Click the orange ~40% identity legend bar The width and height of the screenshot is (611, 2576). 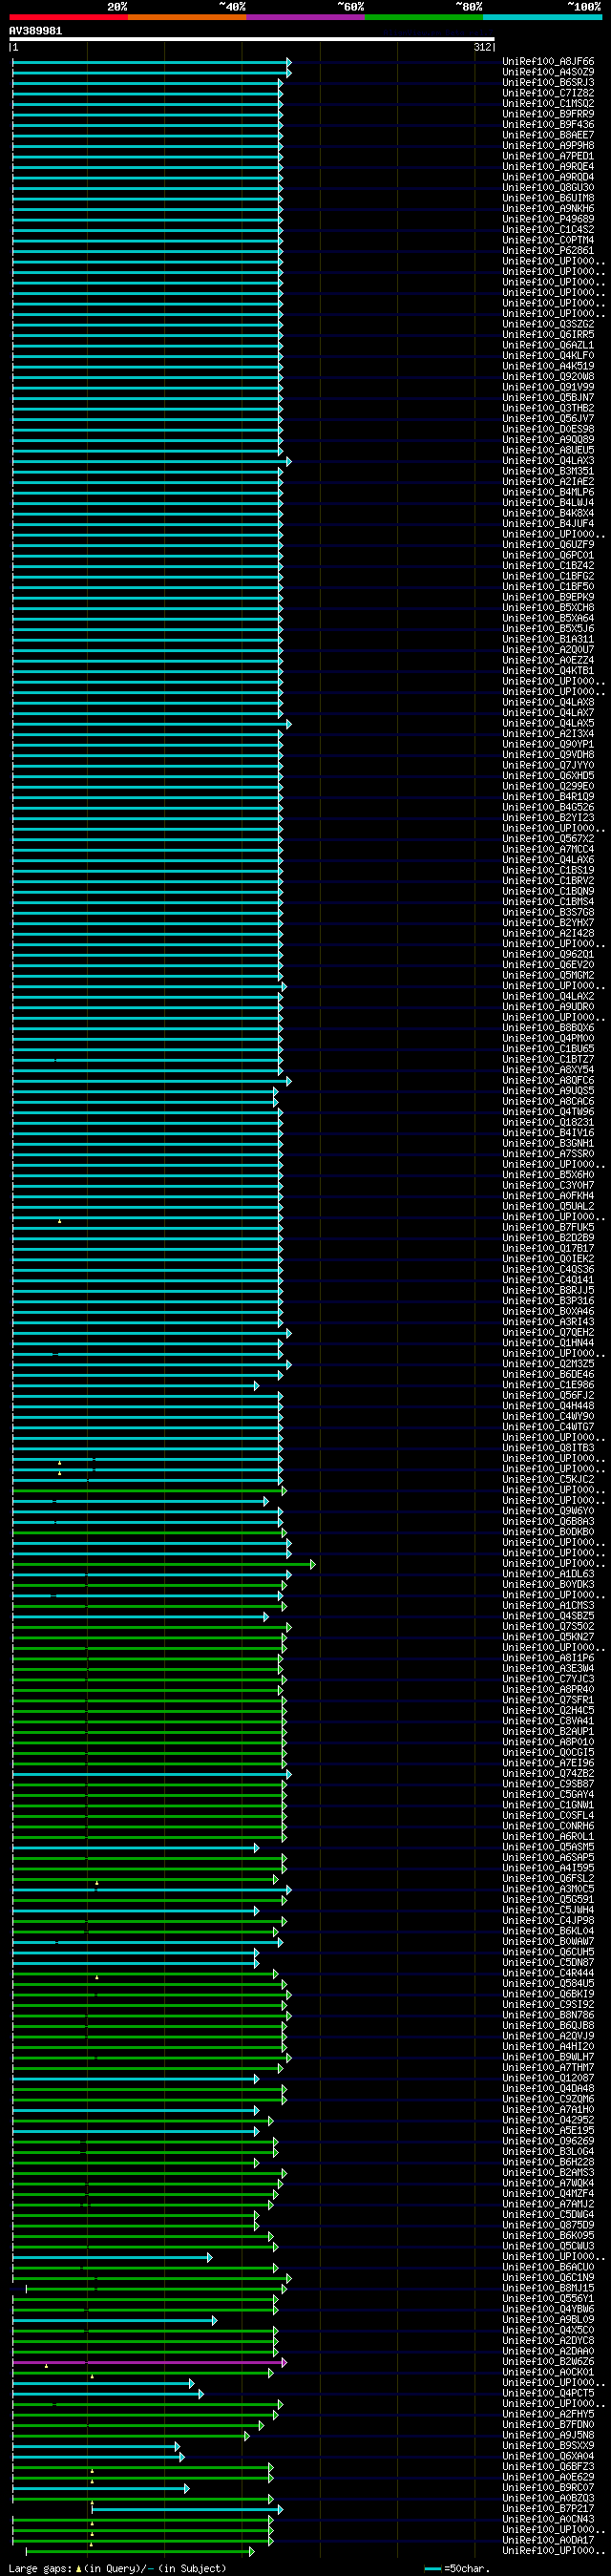[x=187, y=17]
